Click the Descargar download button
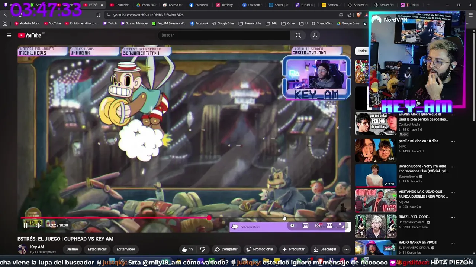This screenshot has width=476, height=267. tap(325, 249)
